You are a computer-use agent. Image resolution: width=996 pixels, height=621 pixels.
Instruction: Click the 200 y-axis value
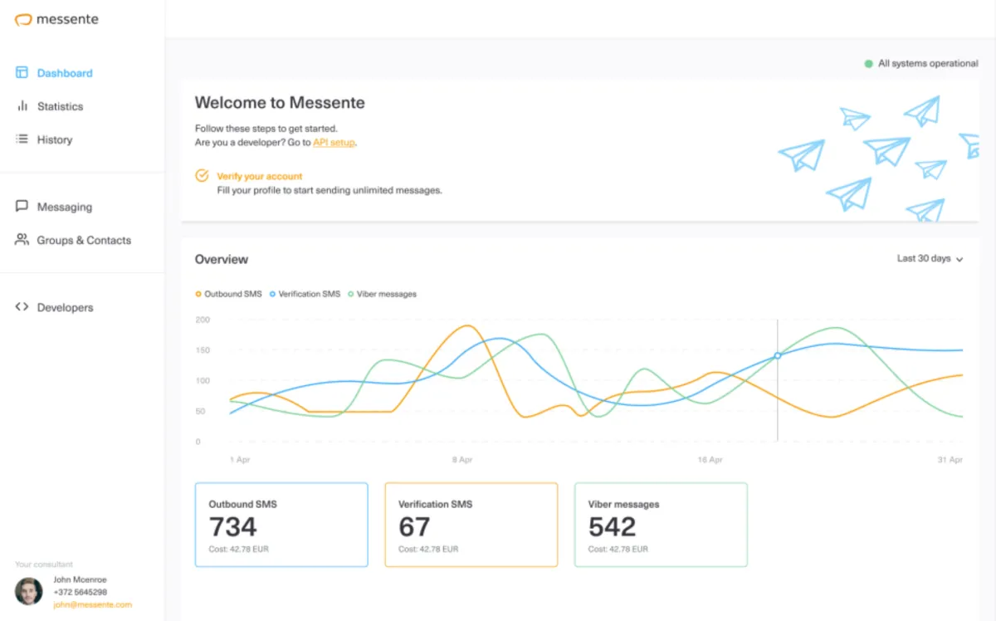(x=203, y=320)
